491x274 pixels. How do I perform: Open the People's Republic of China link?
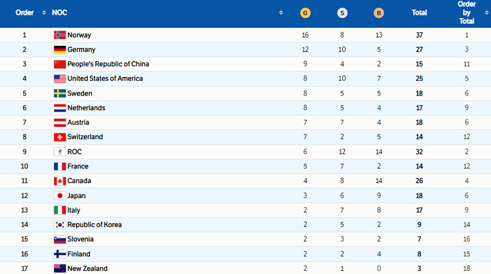click(108, 64)
